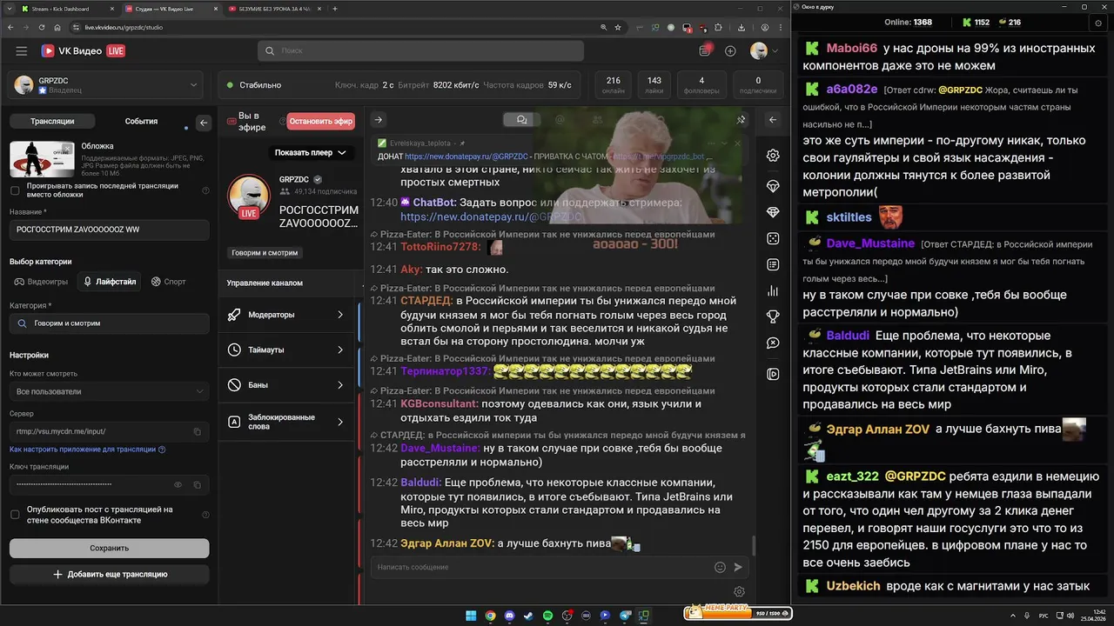Viewport: 1114px width, 626px height.
Task: Click Добавить еще трансляцию
Action: (x=109, y=574)
